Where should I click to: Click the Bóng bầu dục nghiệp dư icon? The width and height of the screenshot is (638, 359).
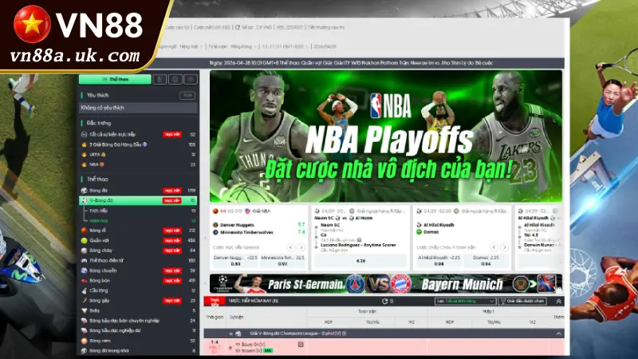point(84,330)
